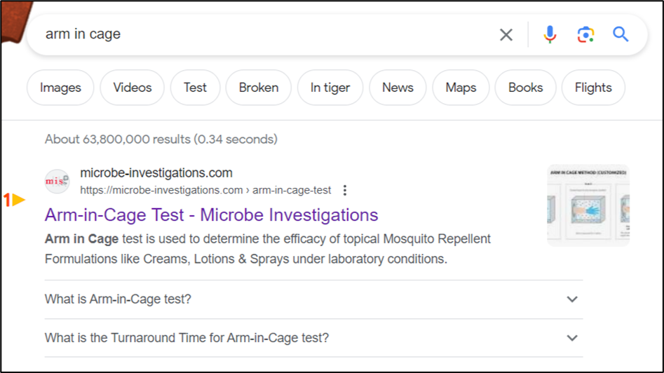This screenshot has width=664, height=373.
Task: Click the microbe-investigations.com site name
Action: click(156, 172)
